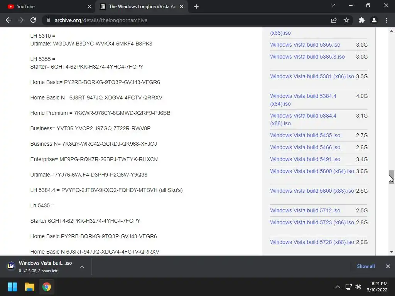Open the Chrome profile avatar icon

374,20
